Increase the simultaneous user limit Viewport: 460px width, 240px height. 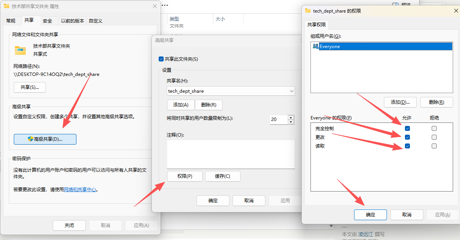pos(291,117)
